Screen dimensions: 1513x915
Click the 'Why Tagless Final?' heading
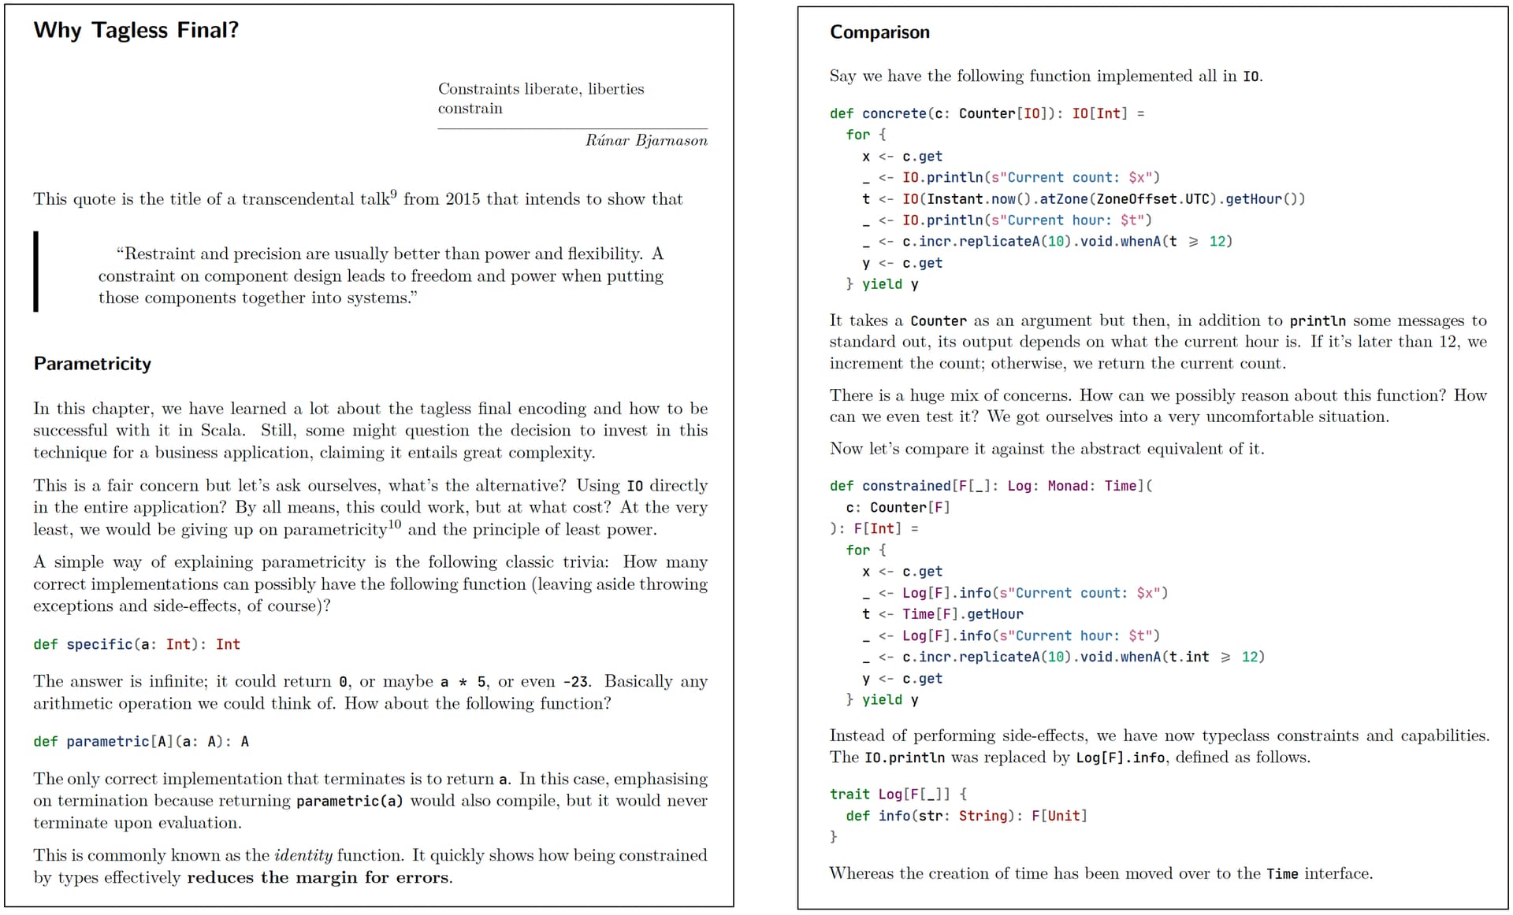136,30
